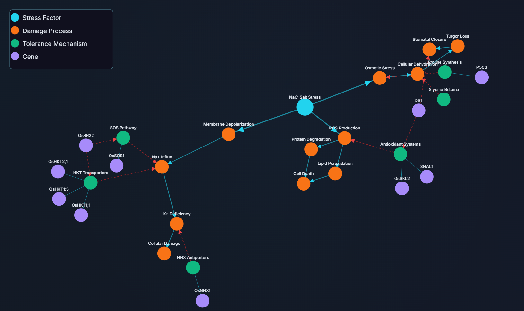Click the K+ Deficiency node
The height and width of the screenshot is (311, 524).
pos(177,224)
